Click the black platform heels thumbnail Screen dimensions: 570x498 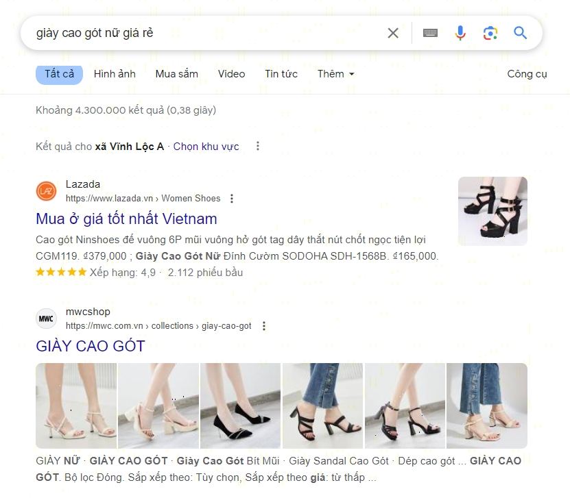pos(492,211)
